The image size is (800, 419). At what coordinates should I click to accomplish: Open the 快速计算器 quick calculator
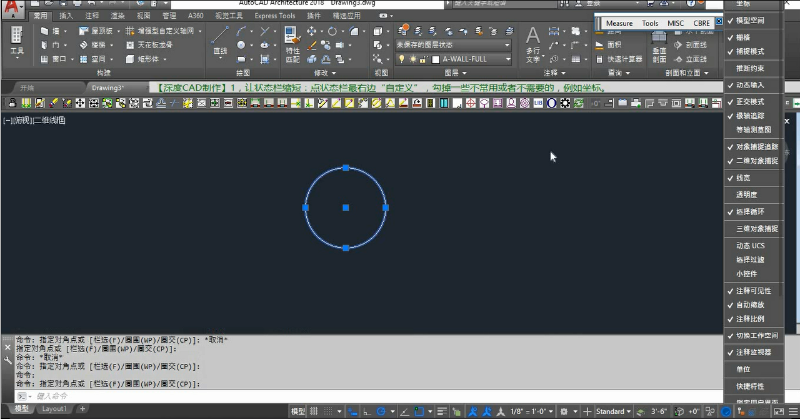pos(617,59)
